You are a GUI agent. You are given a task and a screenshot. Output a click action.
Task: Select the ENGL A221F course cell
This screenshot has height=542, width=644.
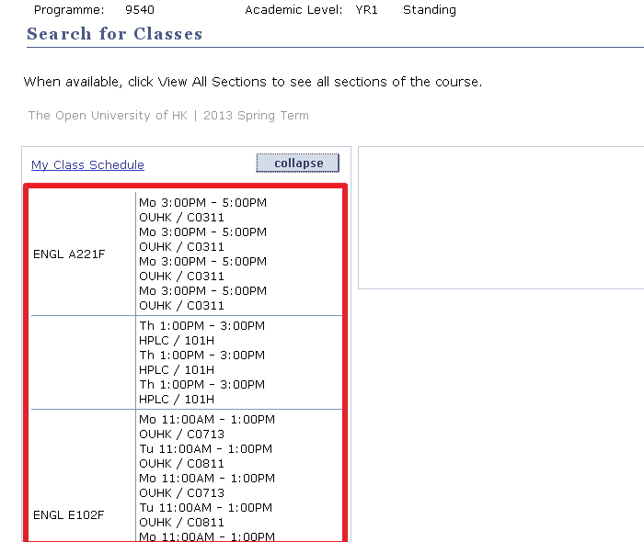[x=69, y=254]
